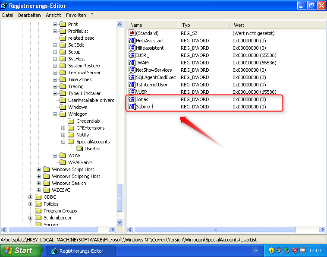This screenshot has width=327, height=257.
Task: Click the red shield alert tray icon
Action: [x=295, y=251]
